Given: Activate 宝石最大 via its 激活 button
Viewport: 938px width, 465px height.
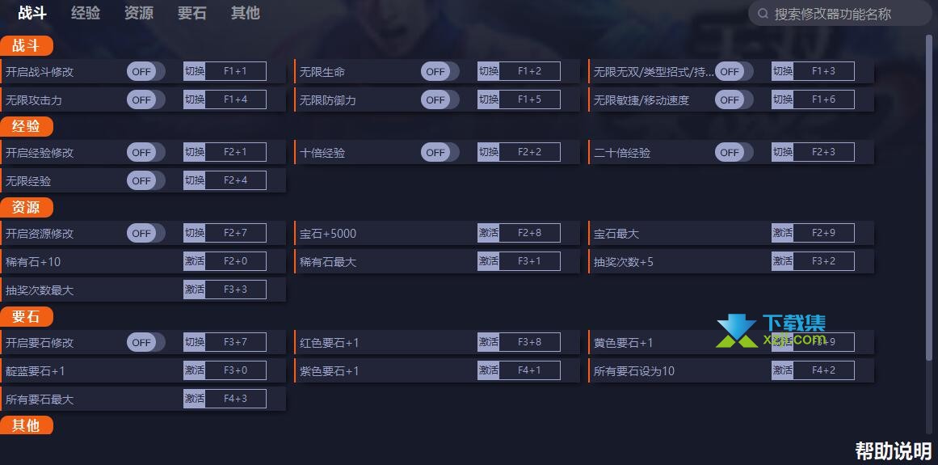Looking at the screenshot, I should pyautogui.click(x=782, y=233).
